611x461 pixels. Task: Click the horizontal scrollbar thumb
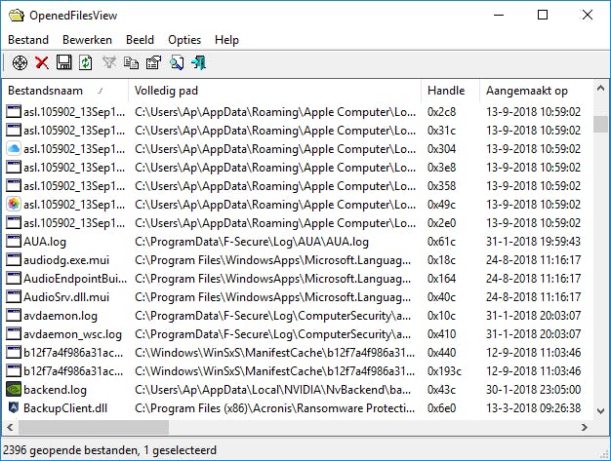(x=88, y=427)
